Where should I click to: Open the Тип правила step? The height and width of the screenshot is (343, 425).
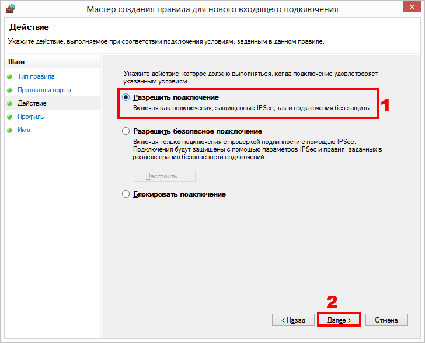pyautogui.click(x=36, y=76)
